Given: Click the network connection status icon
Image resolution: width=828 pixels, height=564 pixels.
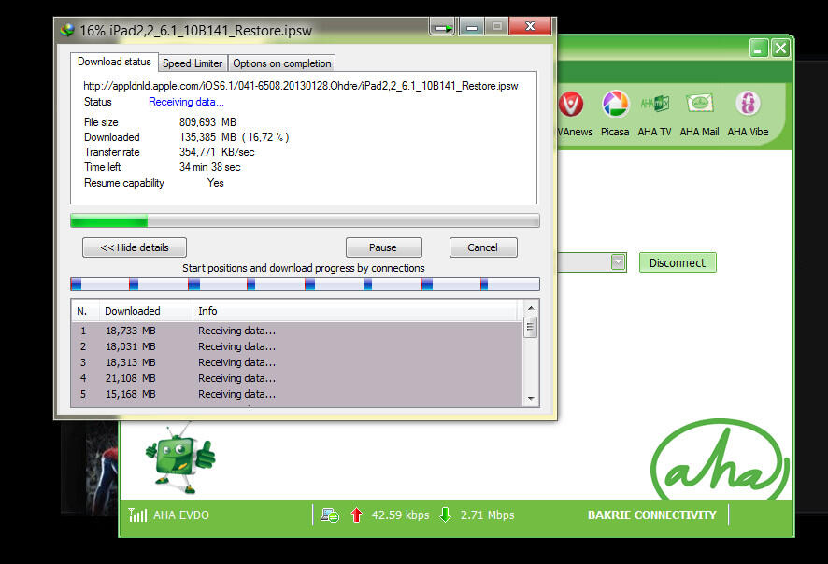Looking at the screenshot, I should pyautogui.click(x=330, y=515).
